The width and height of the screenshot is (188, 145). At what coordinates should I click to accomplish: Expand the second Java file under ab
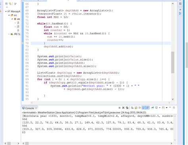pos(15,26)
